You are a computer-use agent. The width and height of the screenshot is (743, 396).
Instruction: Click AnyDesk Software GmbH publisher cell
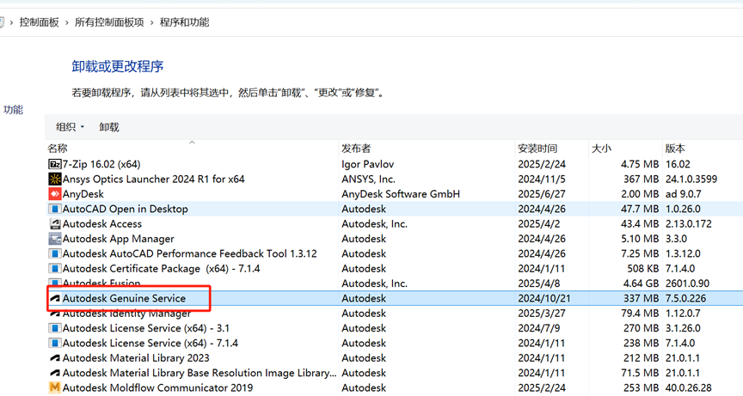pyautogui.click(x=401, y=194)
